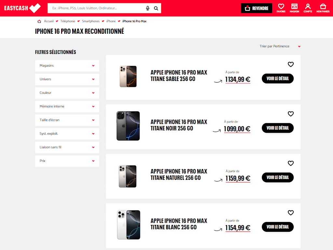The height and width of the screenshot is (250, 333).
Task: Go to Accueil breadcrumb link
Action: click(49, 21)
